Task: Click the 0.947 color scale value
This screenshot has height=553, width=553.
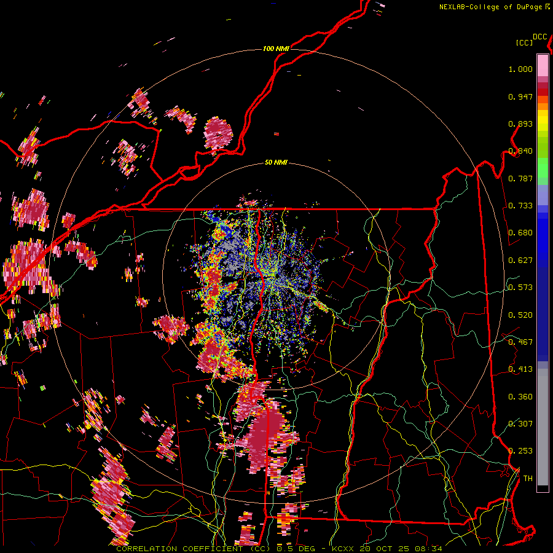Action: tap(520, 96)
